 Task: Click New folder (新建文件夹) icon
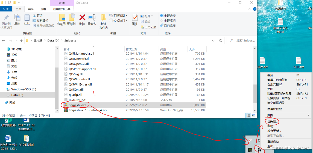pyautogui.click(x=103, y=17)
